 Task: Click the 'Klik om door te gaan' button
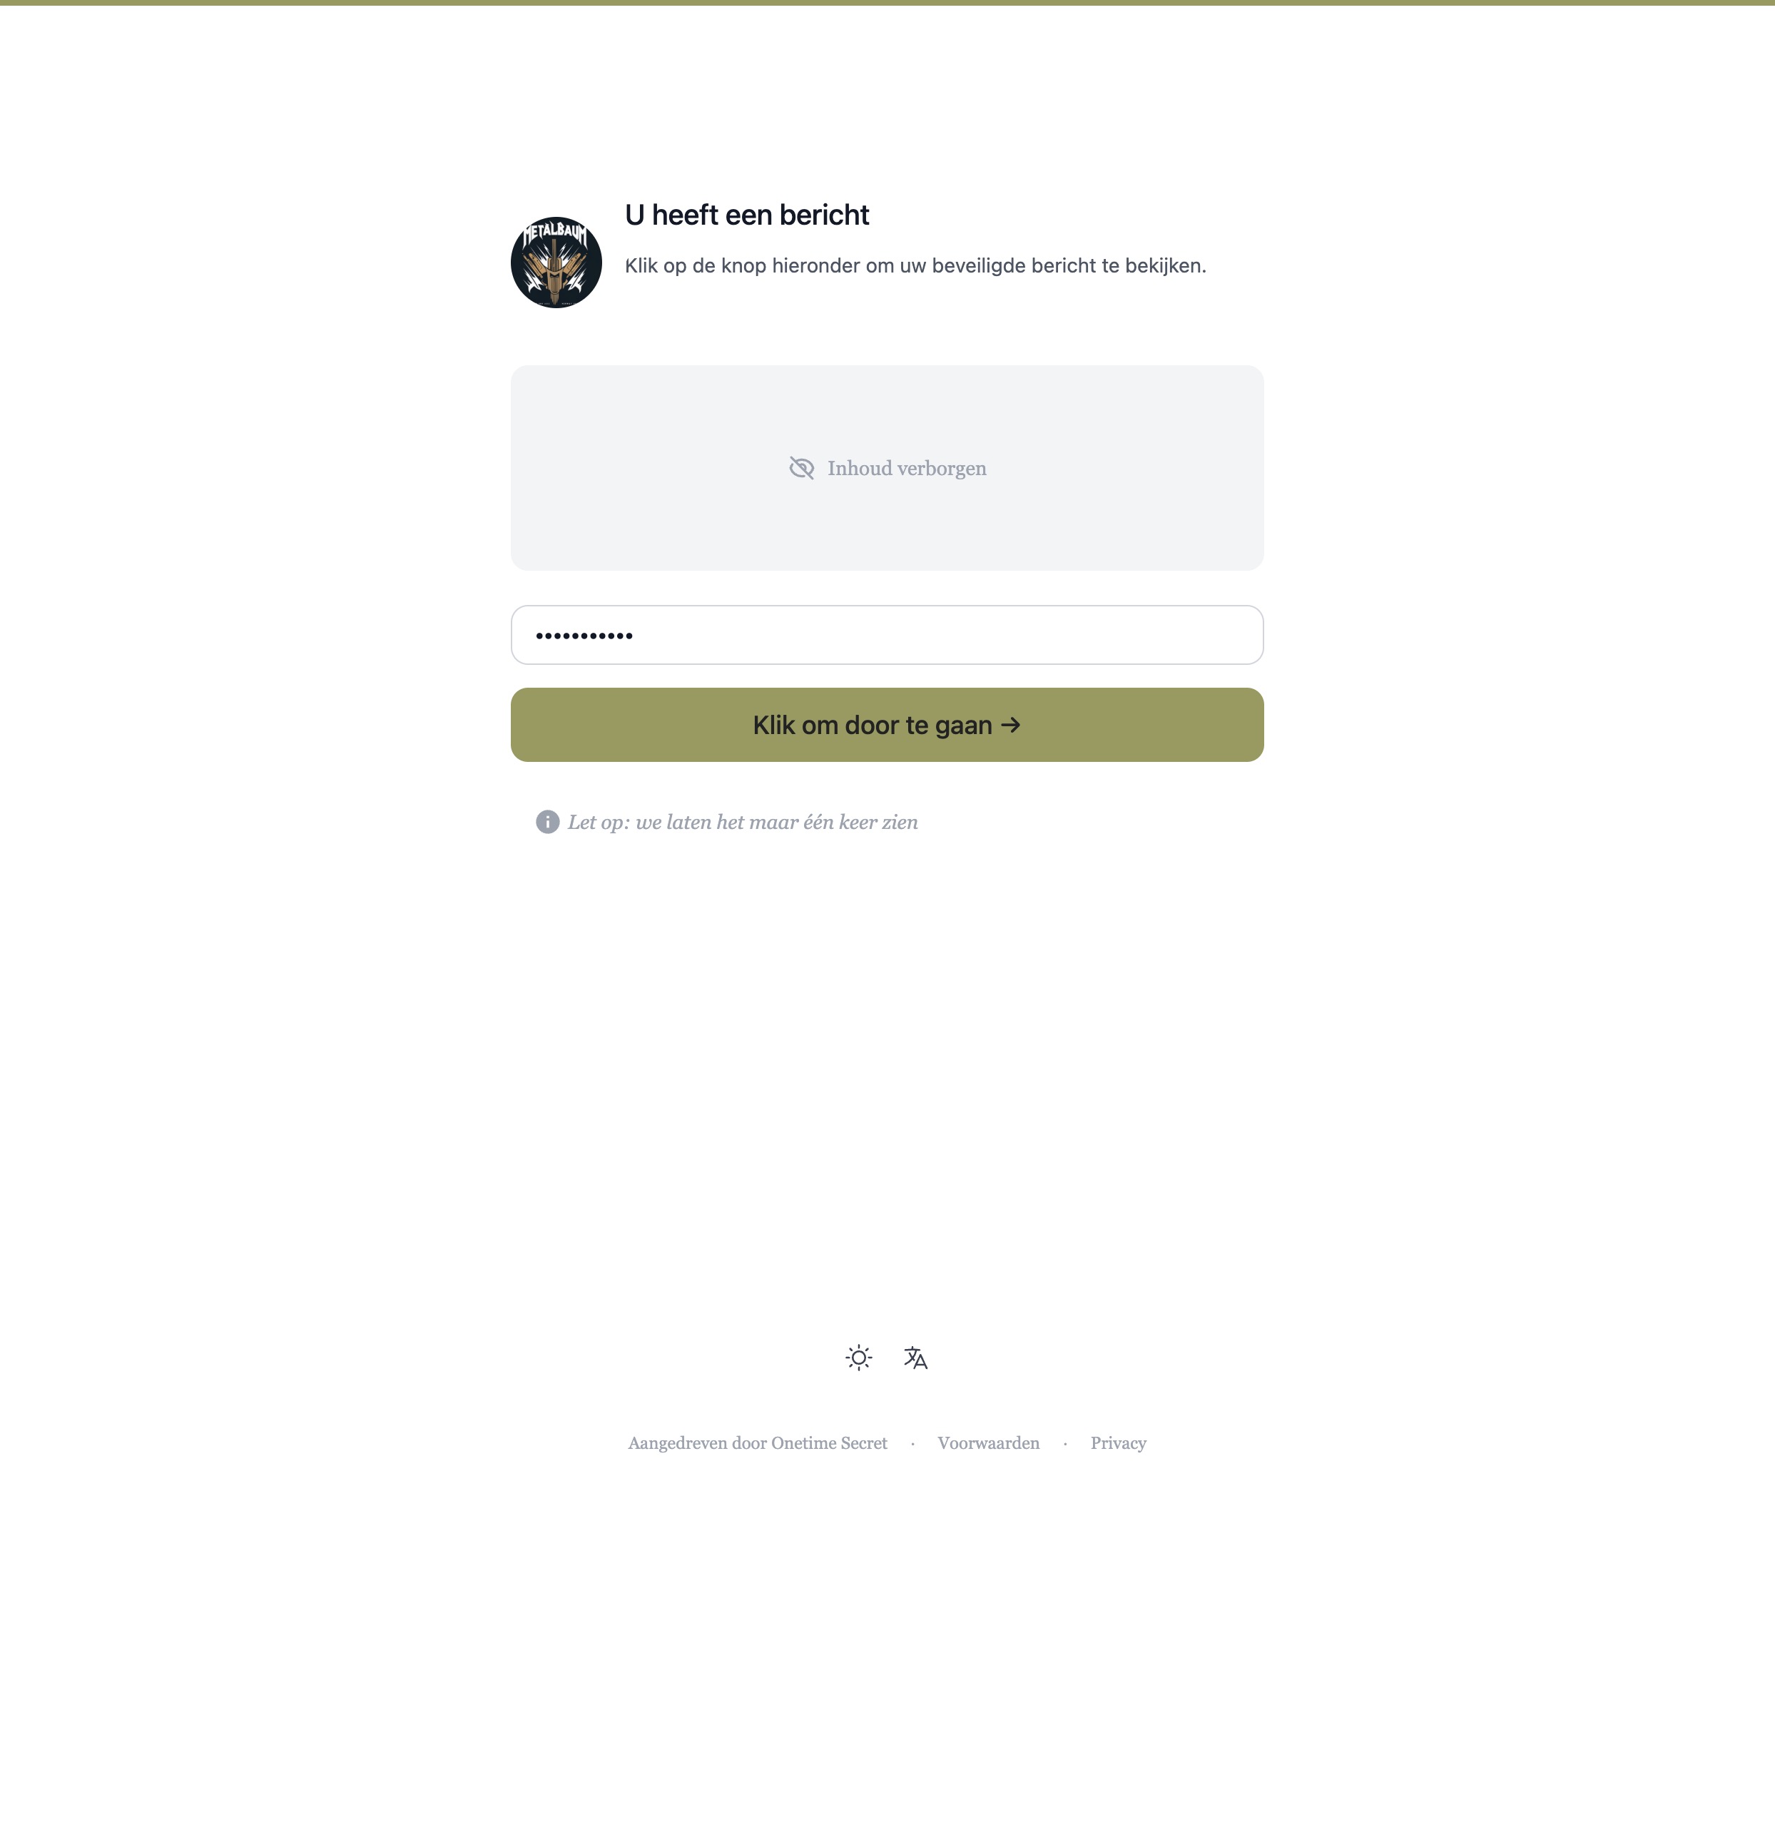click(x=887, y=725)
